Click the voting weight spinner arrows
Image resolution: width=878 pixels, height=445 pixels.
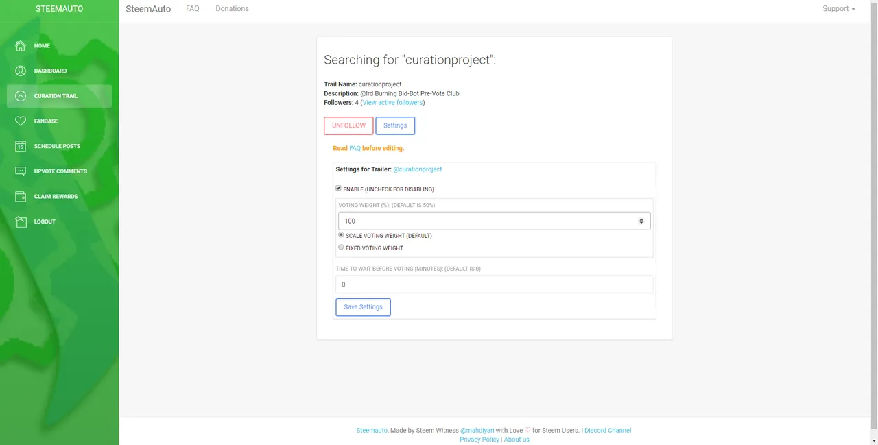pyautogui.click(x=641, y=221)
